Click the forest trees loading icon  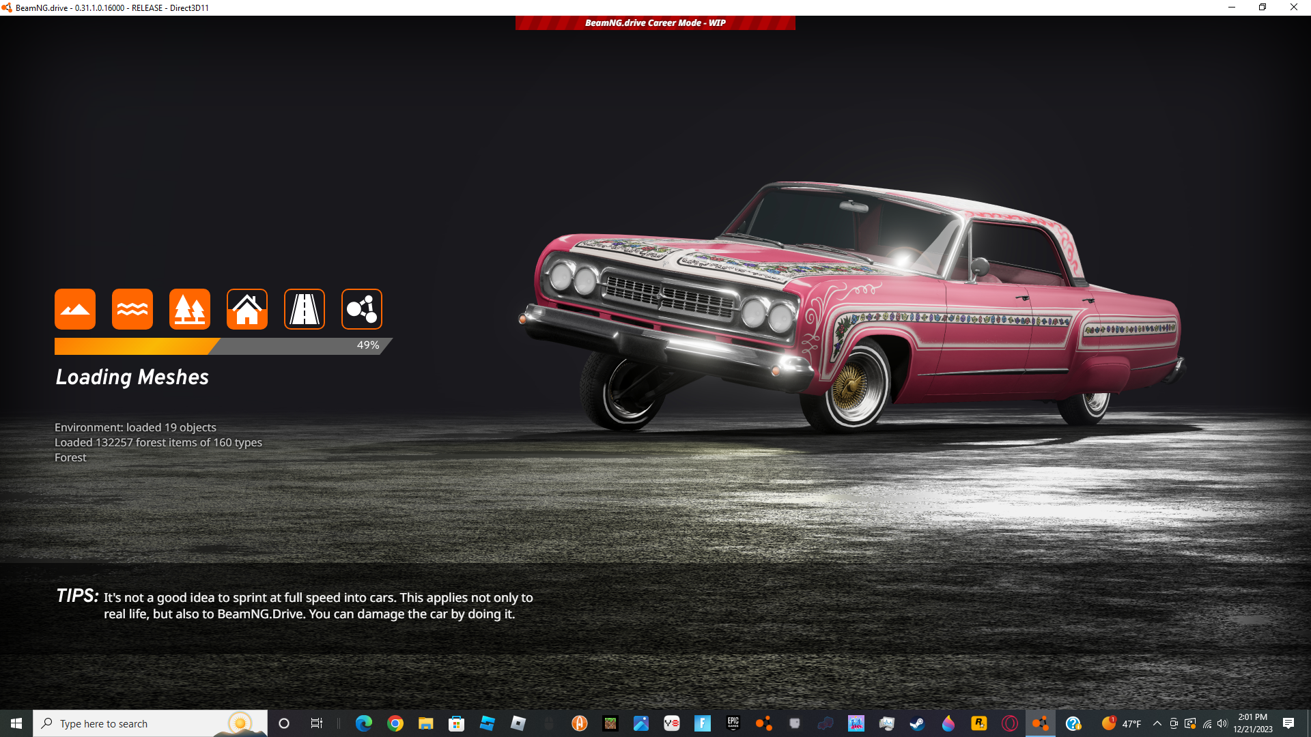click(190, 309)
